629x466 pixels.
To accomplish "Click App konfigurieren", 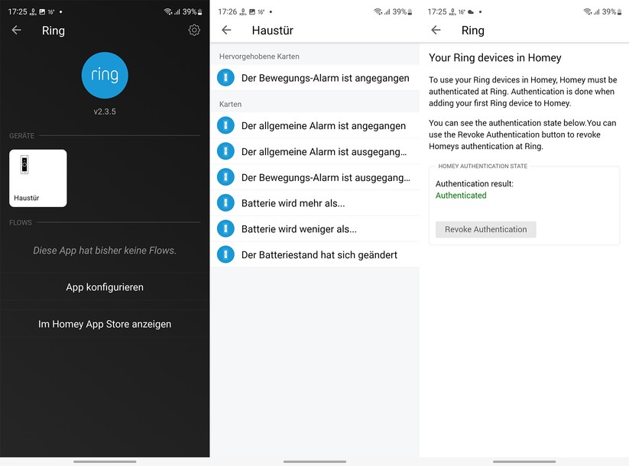I will pyautogui.click(x=105, y=287).
